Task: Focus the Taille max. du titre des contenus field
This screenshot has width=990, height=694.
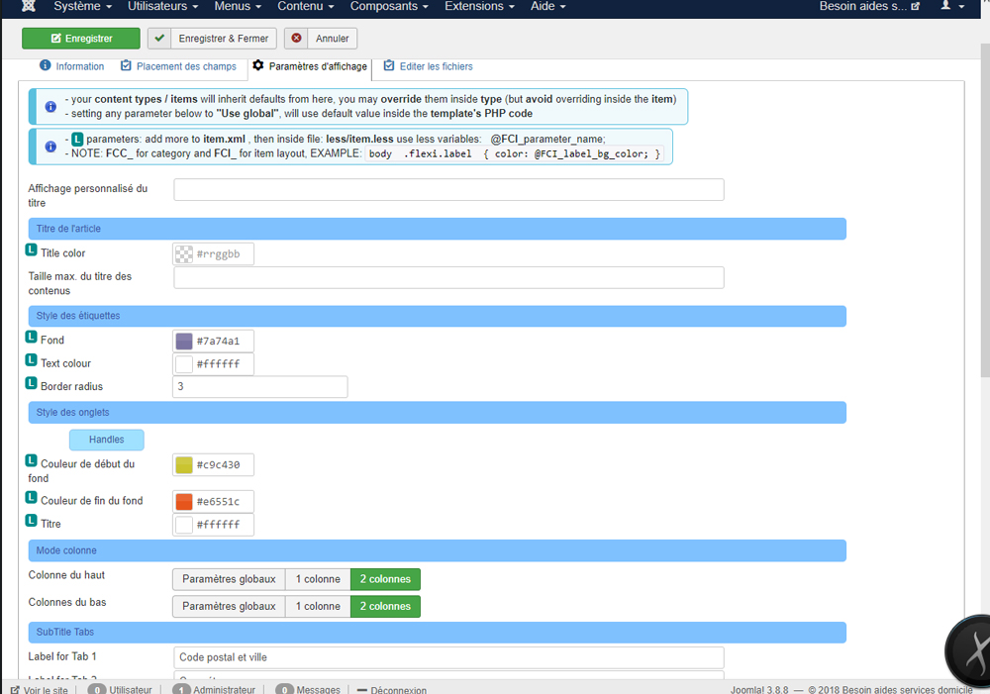Action: pyautogui.click(x=448, y=278)
